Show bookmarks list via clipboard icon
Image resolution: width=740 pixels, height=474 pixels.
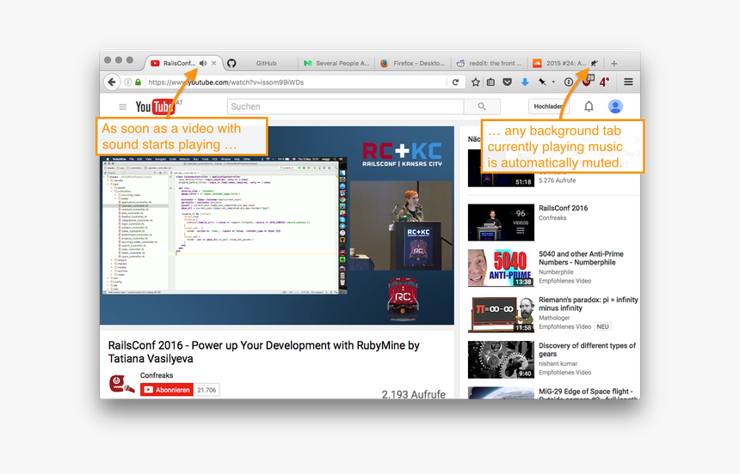pyautogui.click(x=490, y=82)
